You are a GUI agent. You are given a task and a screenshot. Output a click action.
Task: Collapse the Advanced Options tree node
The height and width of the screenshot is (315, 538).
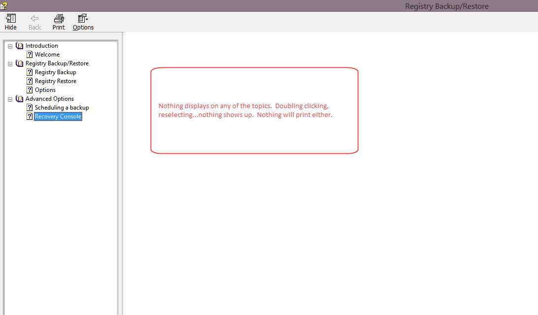click(x=10, y=99)
